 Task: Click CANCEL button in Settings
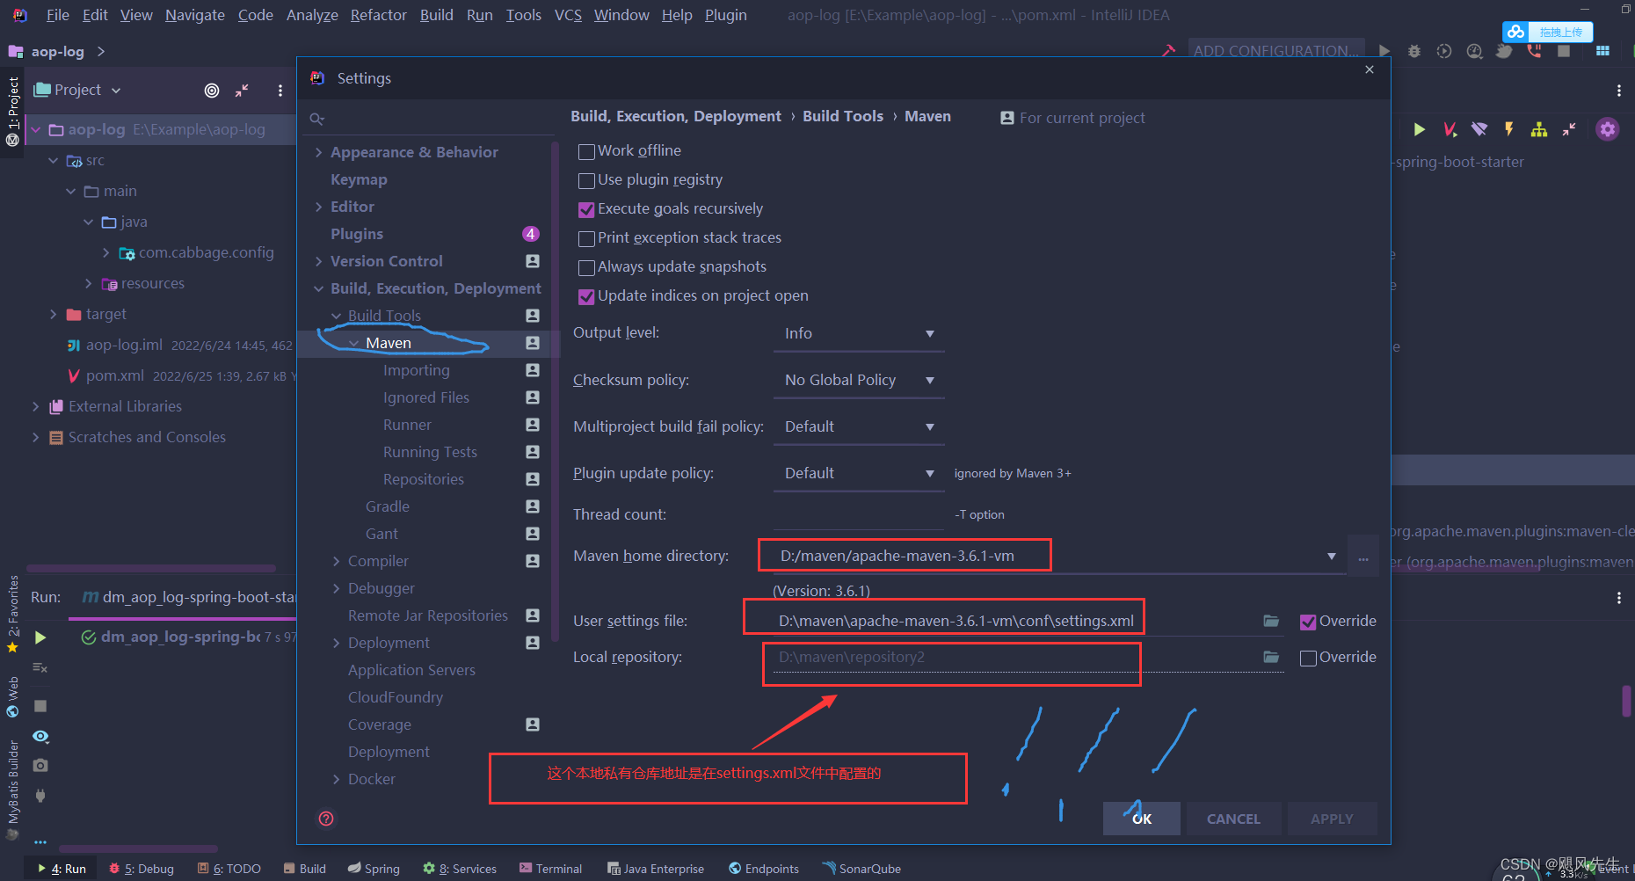pos(1233,819)
